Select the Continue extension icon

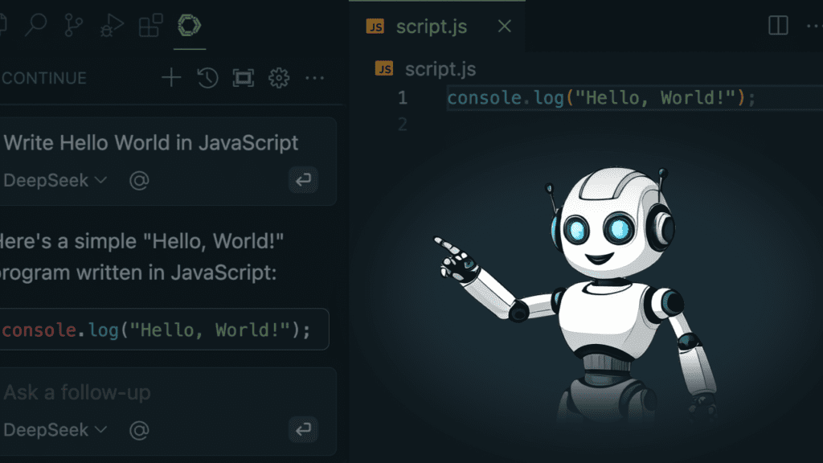(x=189, y=26)
